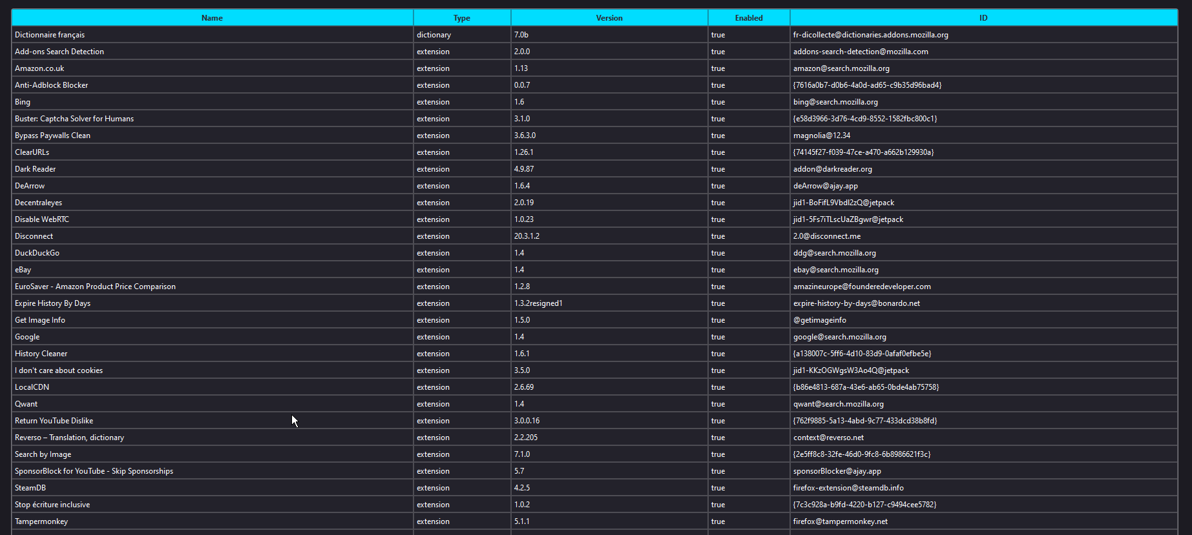The image size is (1192, 535).
Task: Click ID fr-dicollecte@dictionaries.addons.mozilla.org
Action: tap(983, 35)
